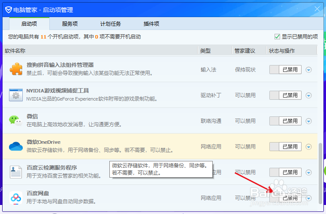Expand the dropdown arrow for 搜狗拼音输入法组件管理器
The width and height of the screenshot is (326, 214).
pos(308,70)
